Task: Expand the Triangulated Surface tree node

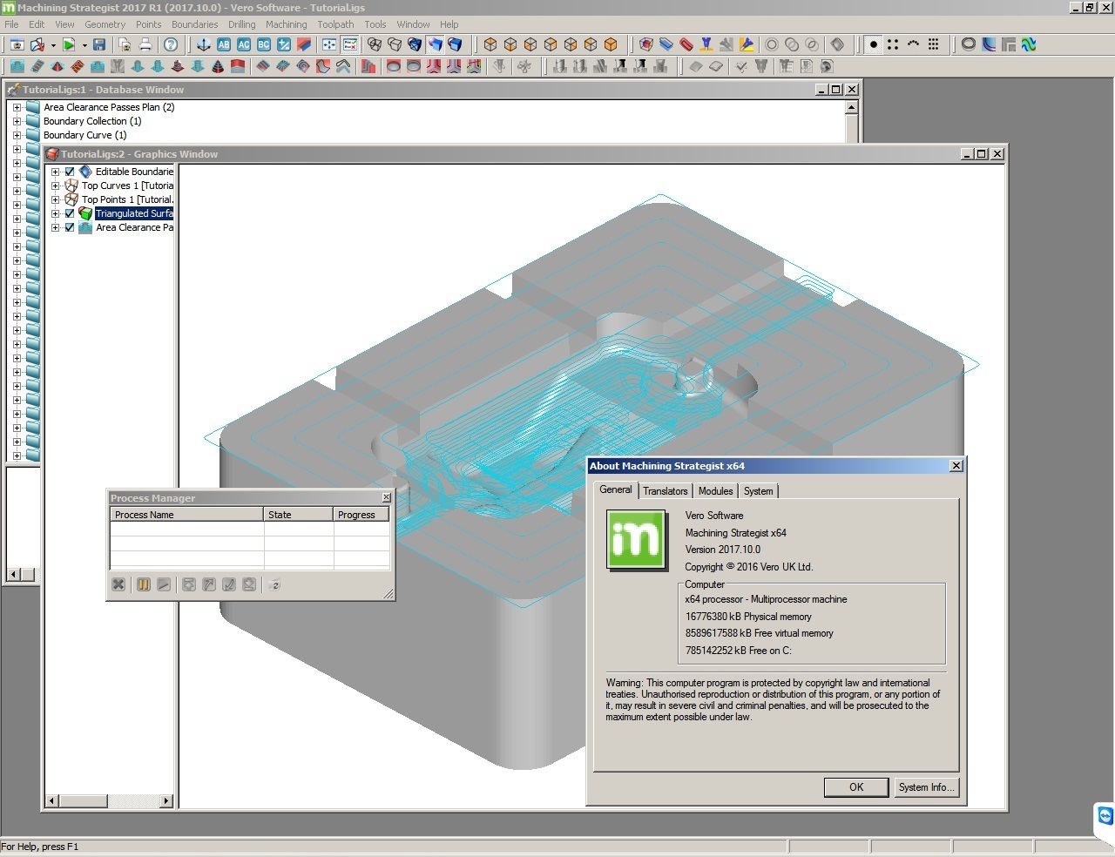Action: 56,213
